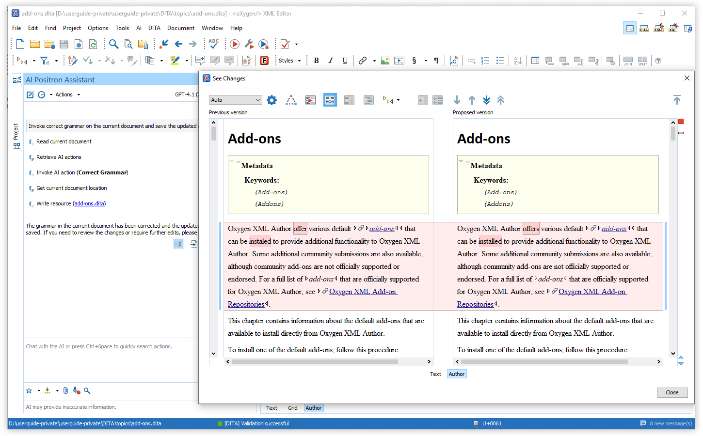Apply bold formatting
The width and height of the screenshot is (703, 436).
(x=316, y=61)
